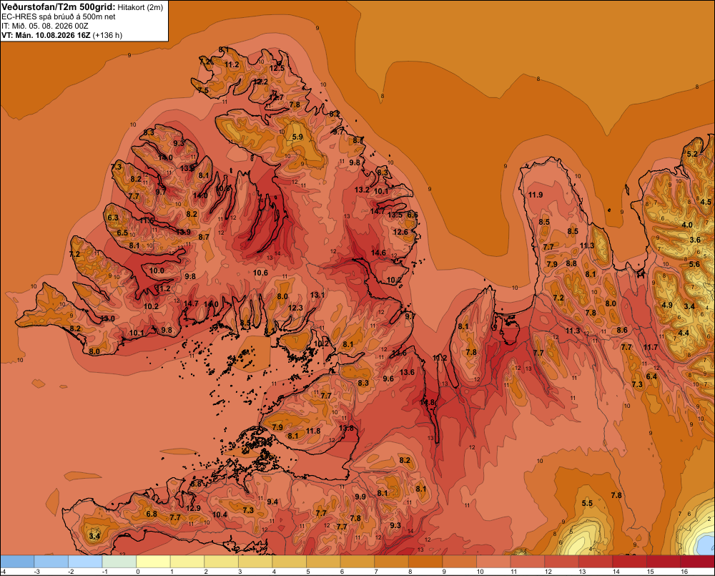Click the 12.9 temperature value on the map
Image resolution: width=715 pixels, height=576 pixels.
tap(193, 507)
